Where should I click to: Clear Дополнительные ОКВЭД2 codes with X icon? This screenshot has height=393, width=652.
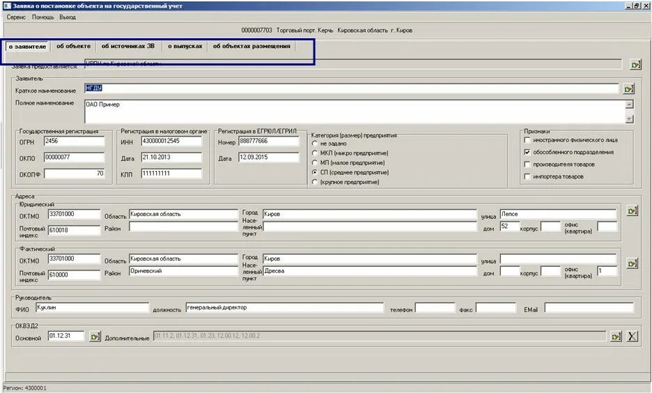(x=632, y=336)
